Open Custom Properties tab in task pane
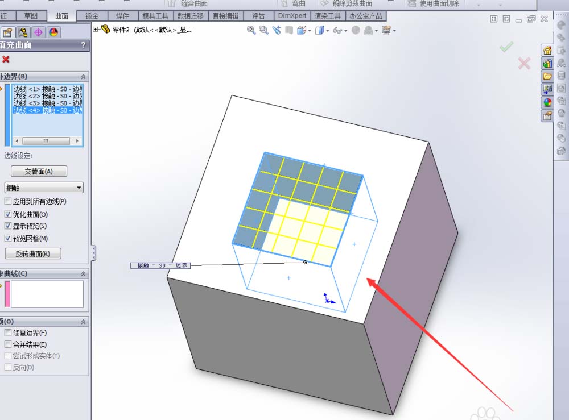 click(x=547, y=115)
